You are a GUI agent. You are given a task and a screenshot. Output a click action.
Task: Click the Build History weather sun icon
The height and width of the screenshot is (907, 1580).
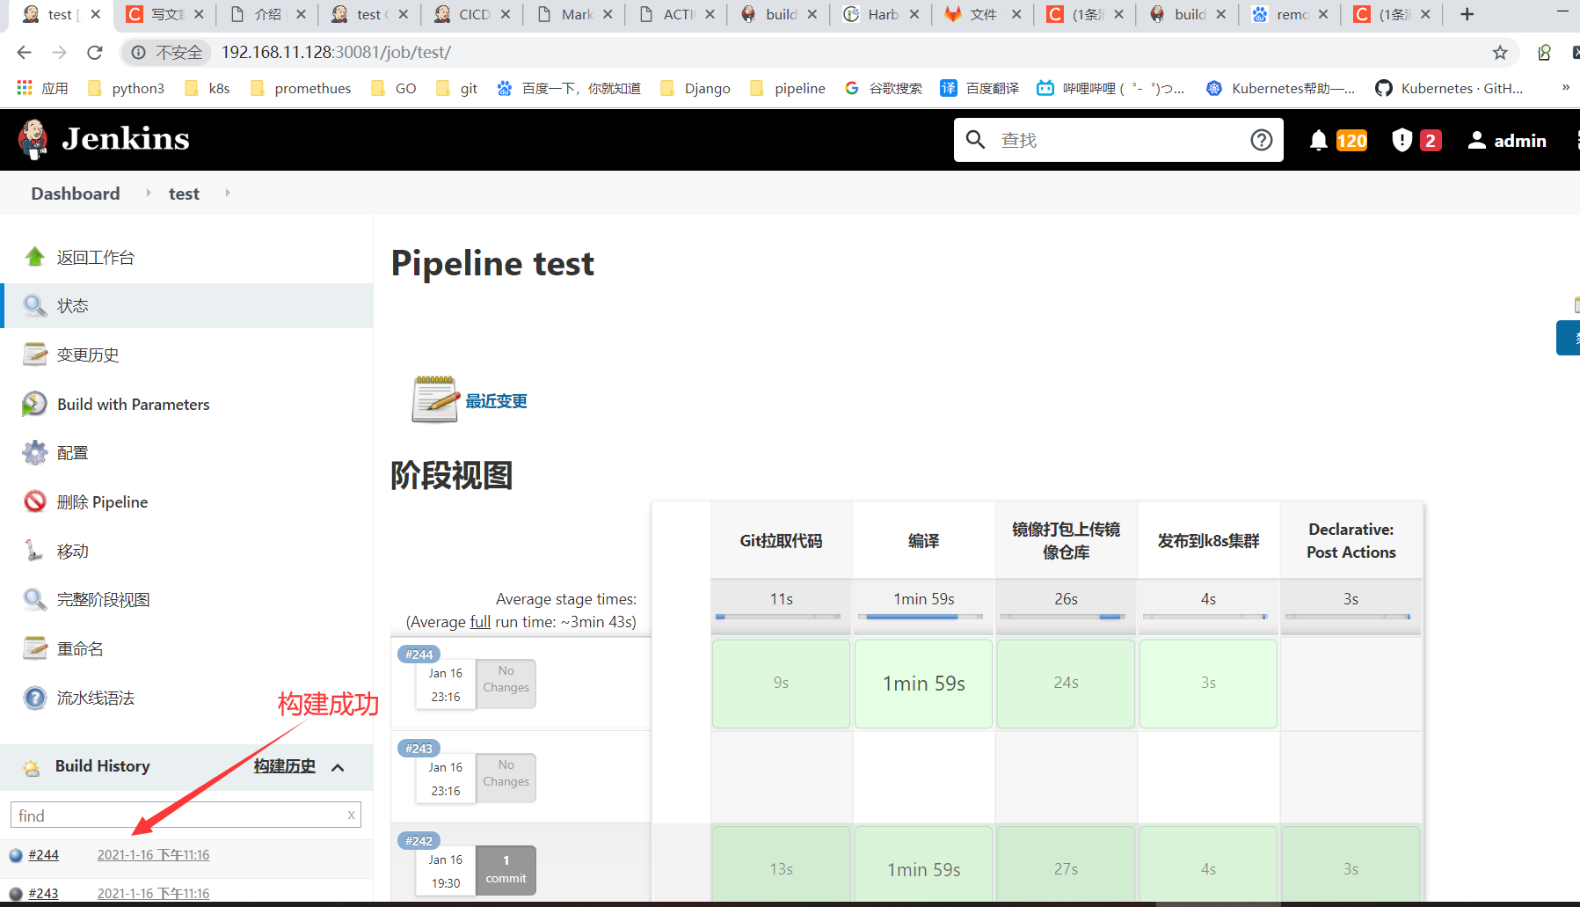pyautogui.click(x=32, y=767)
